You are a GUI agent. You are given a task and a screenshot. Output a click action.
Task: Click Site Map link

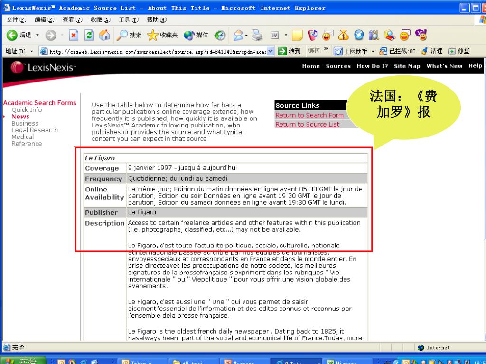coord(407,66)
